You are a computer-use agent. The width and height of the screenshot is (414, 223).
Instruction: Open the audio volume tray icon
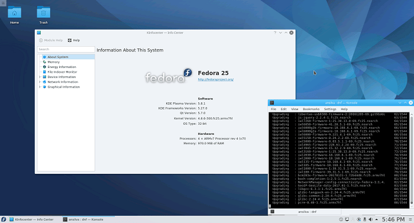pos(370,219)
